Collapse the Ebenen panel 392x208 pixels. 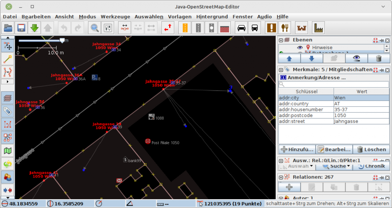coord(281,40)
